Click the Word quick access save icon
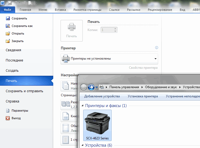200x148 pixels. (x=10, y=3)
